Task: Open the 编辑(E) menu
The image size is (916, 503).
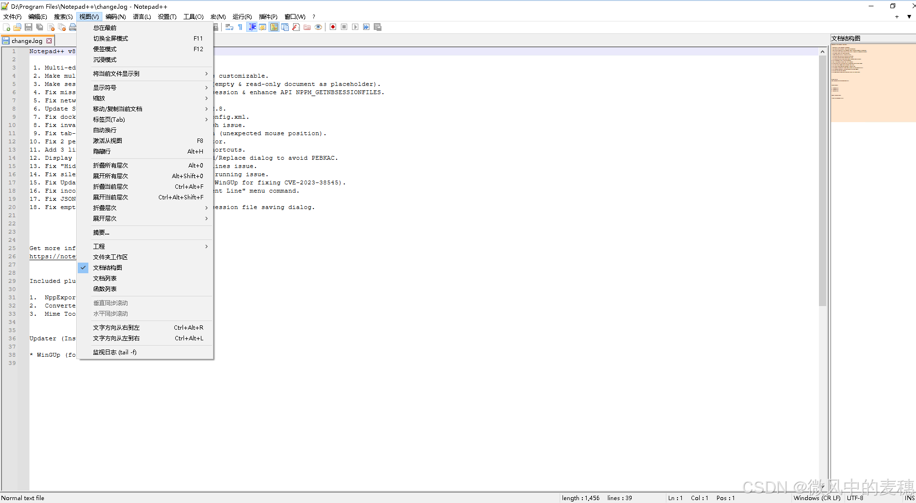Action: coord(38,16)
